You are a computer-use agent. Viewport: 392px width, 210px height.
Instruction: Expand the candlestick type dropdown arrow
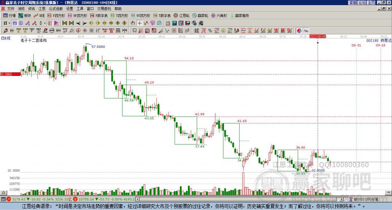[45, 23]
